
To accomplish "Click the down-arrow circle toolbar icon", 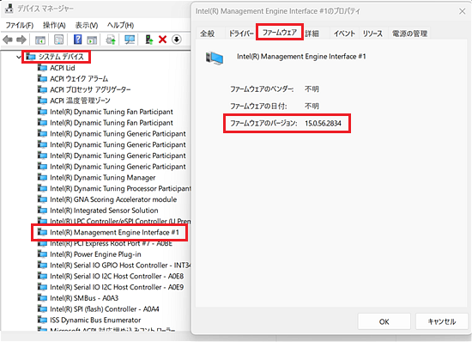I will click(177, 40).
